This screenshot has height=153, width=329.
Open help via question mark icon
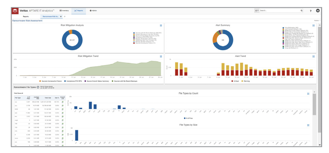click(310, 11)
